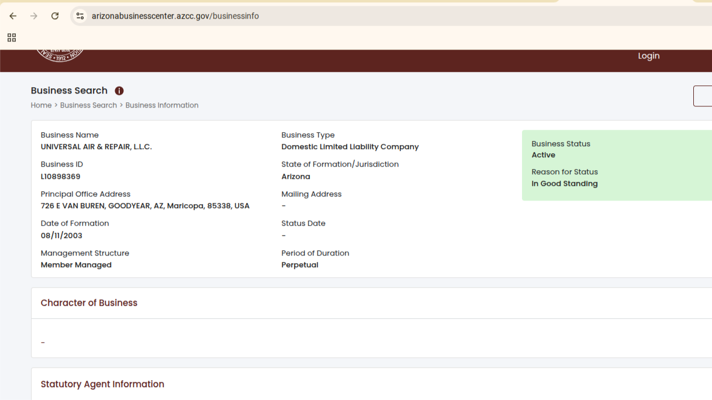The width and height of the screenshot is (712, 400).
Task: Go to Home in the breadcrumb
Action: point(41,105)
